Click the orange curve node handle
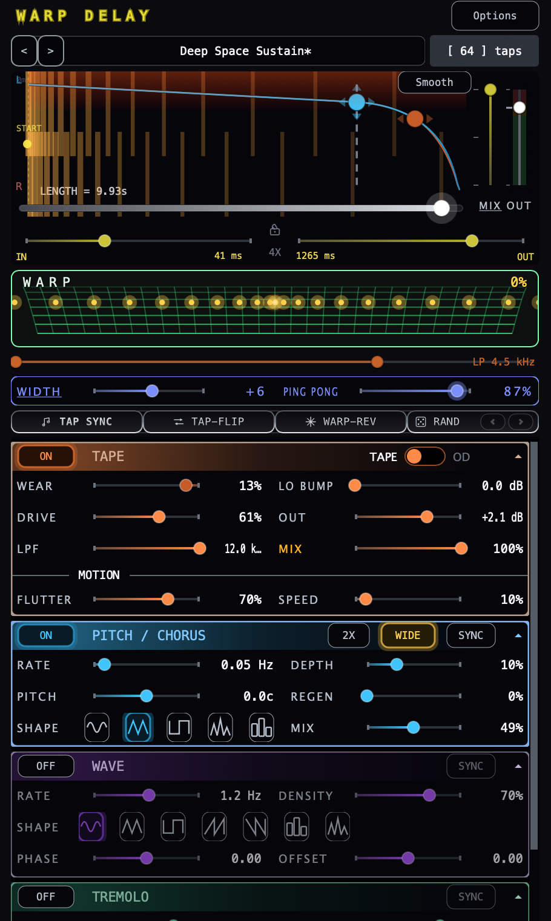 (415, 119)
